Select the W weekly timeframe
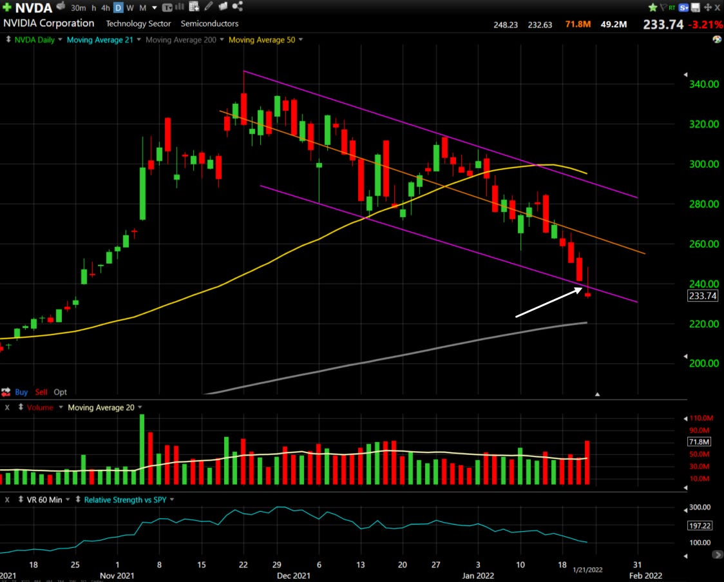 pyautogui.click(x=130, y=8)
